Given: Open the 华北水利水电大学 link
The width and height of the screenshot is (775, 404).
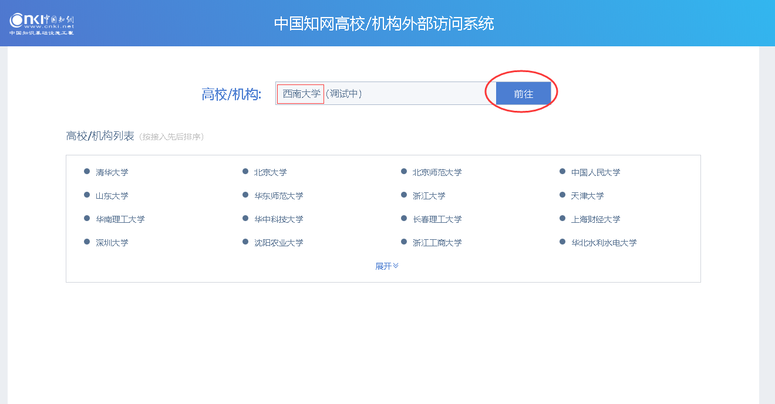Looking at the screenshot, I should tap(604, 243).
